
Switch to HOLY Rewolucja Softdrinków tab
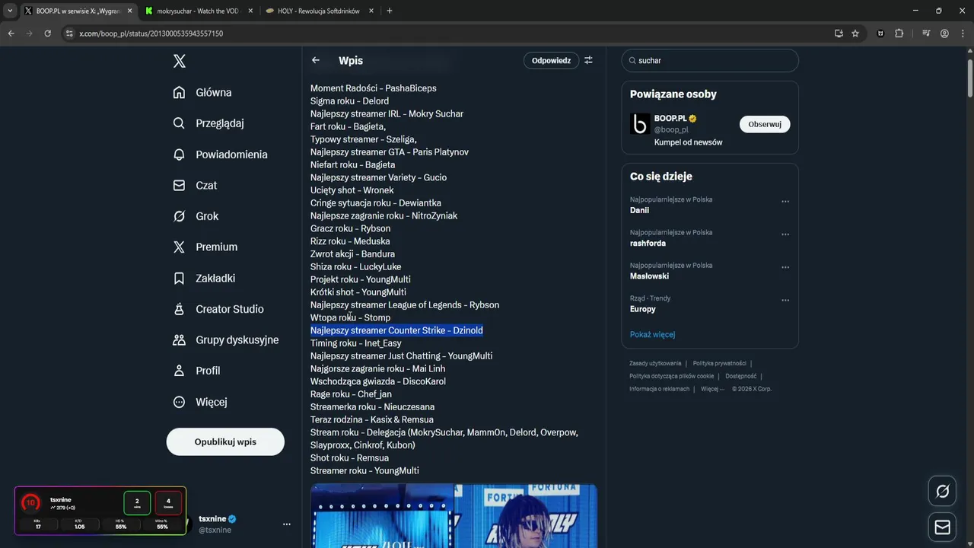318,11
